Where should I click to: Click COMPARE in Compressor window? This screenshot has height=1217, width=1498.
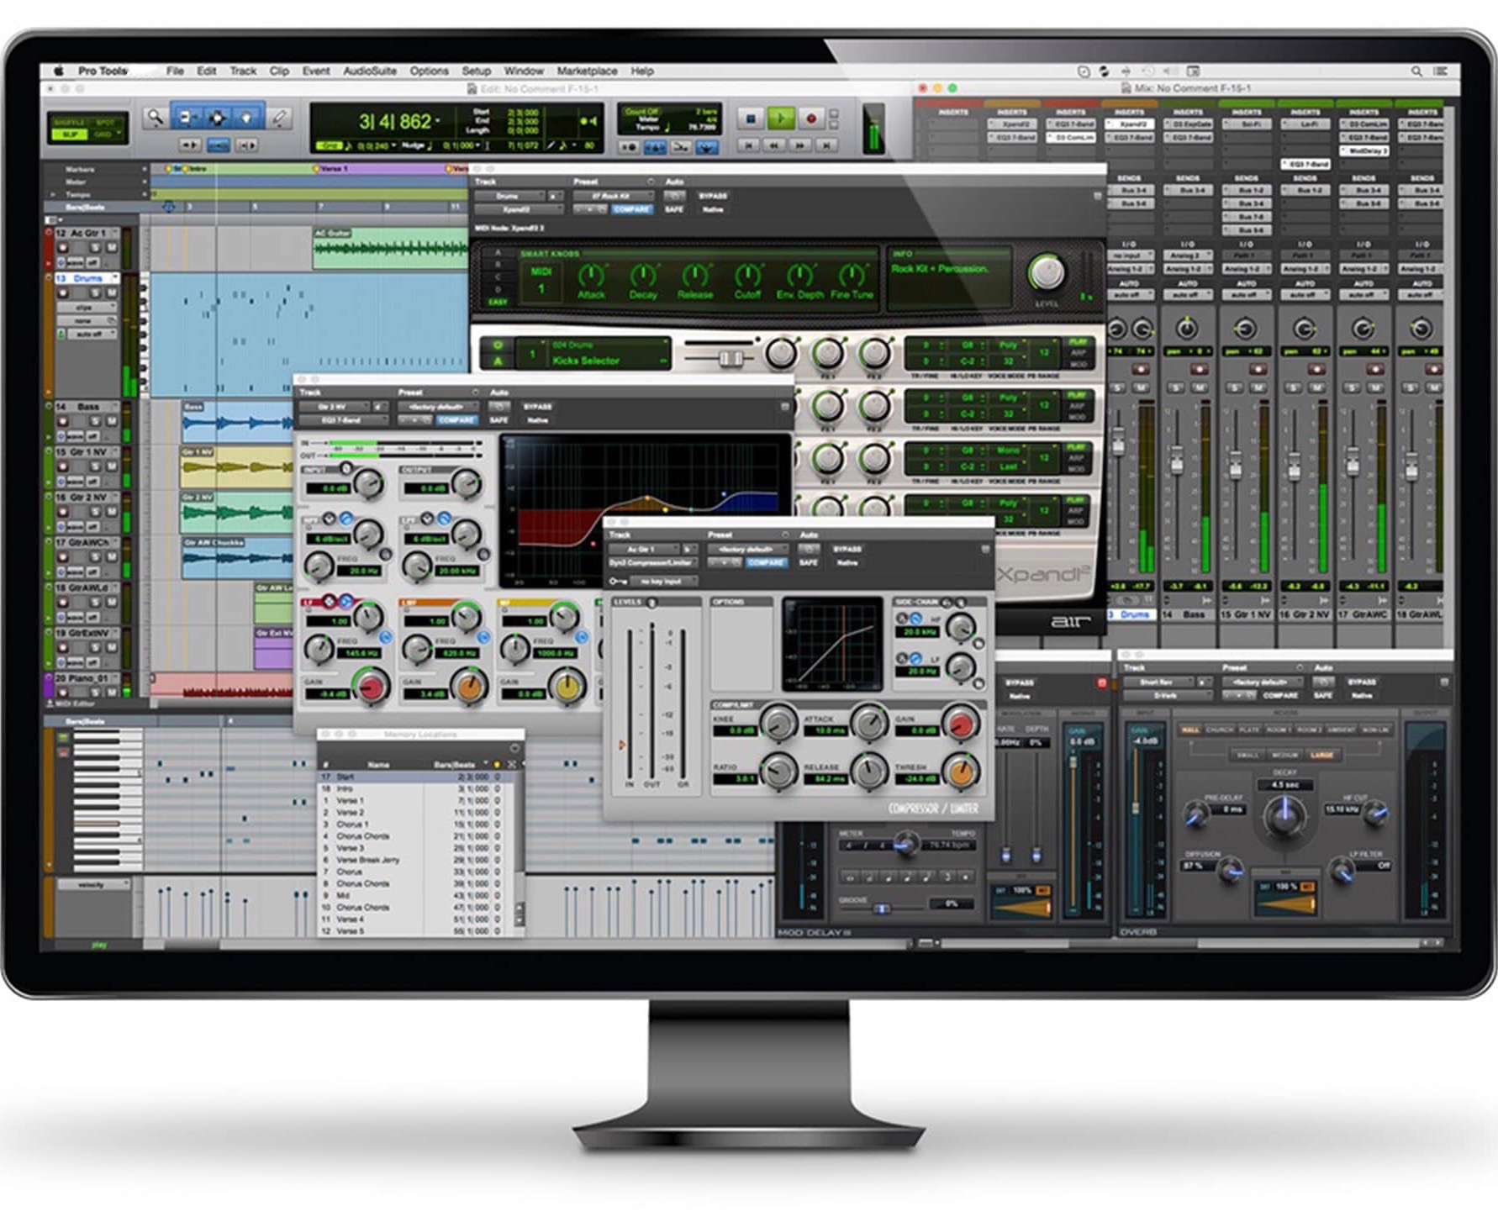(x=766, y=563)
